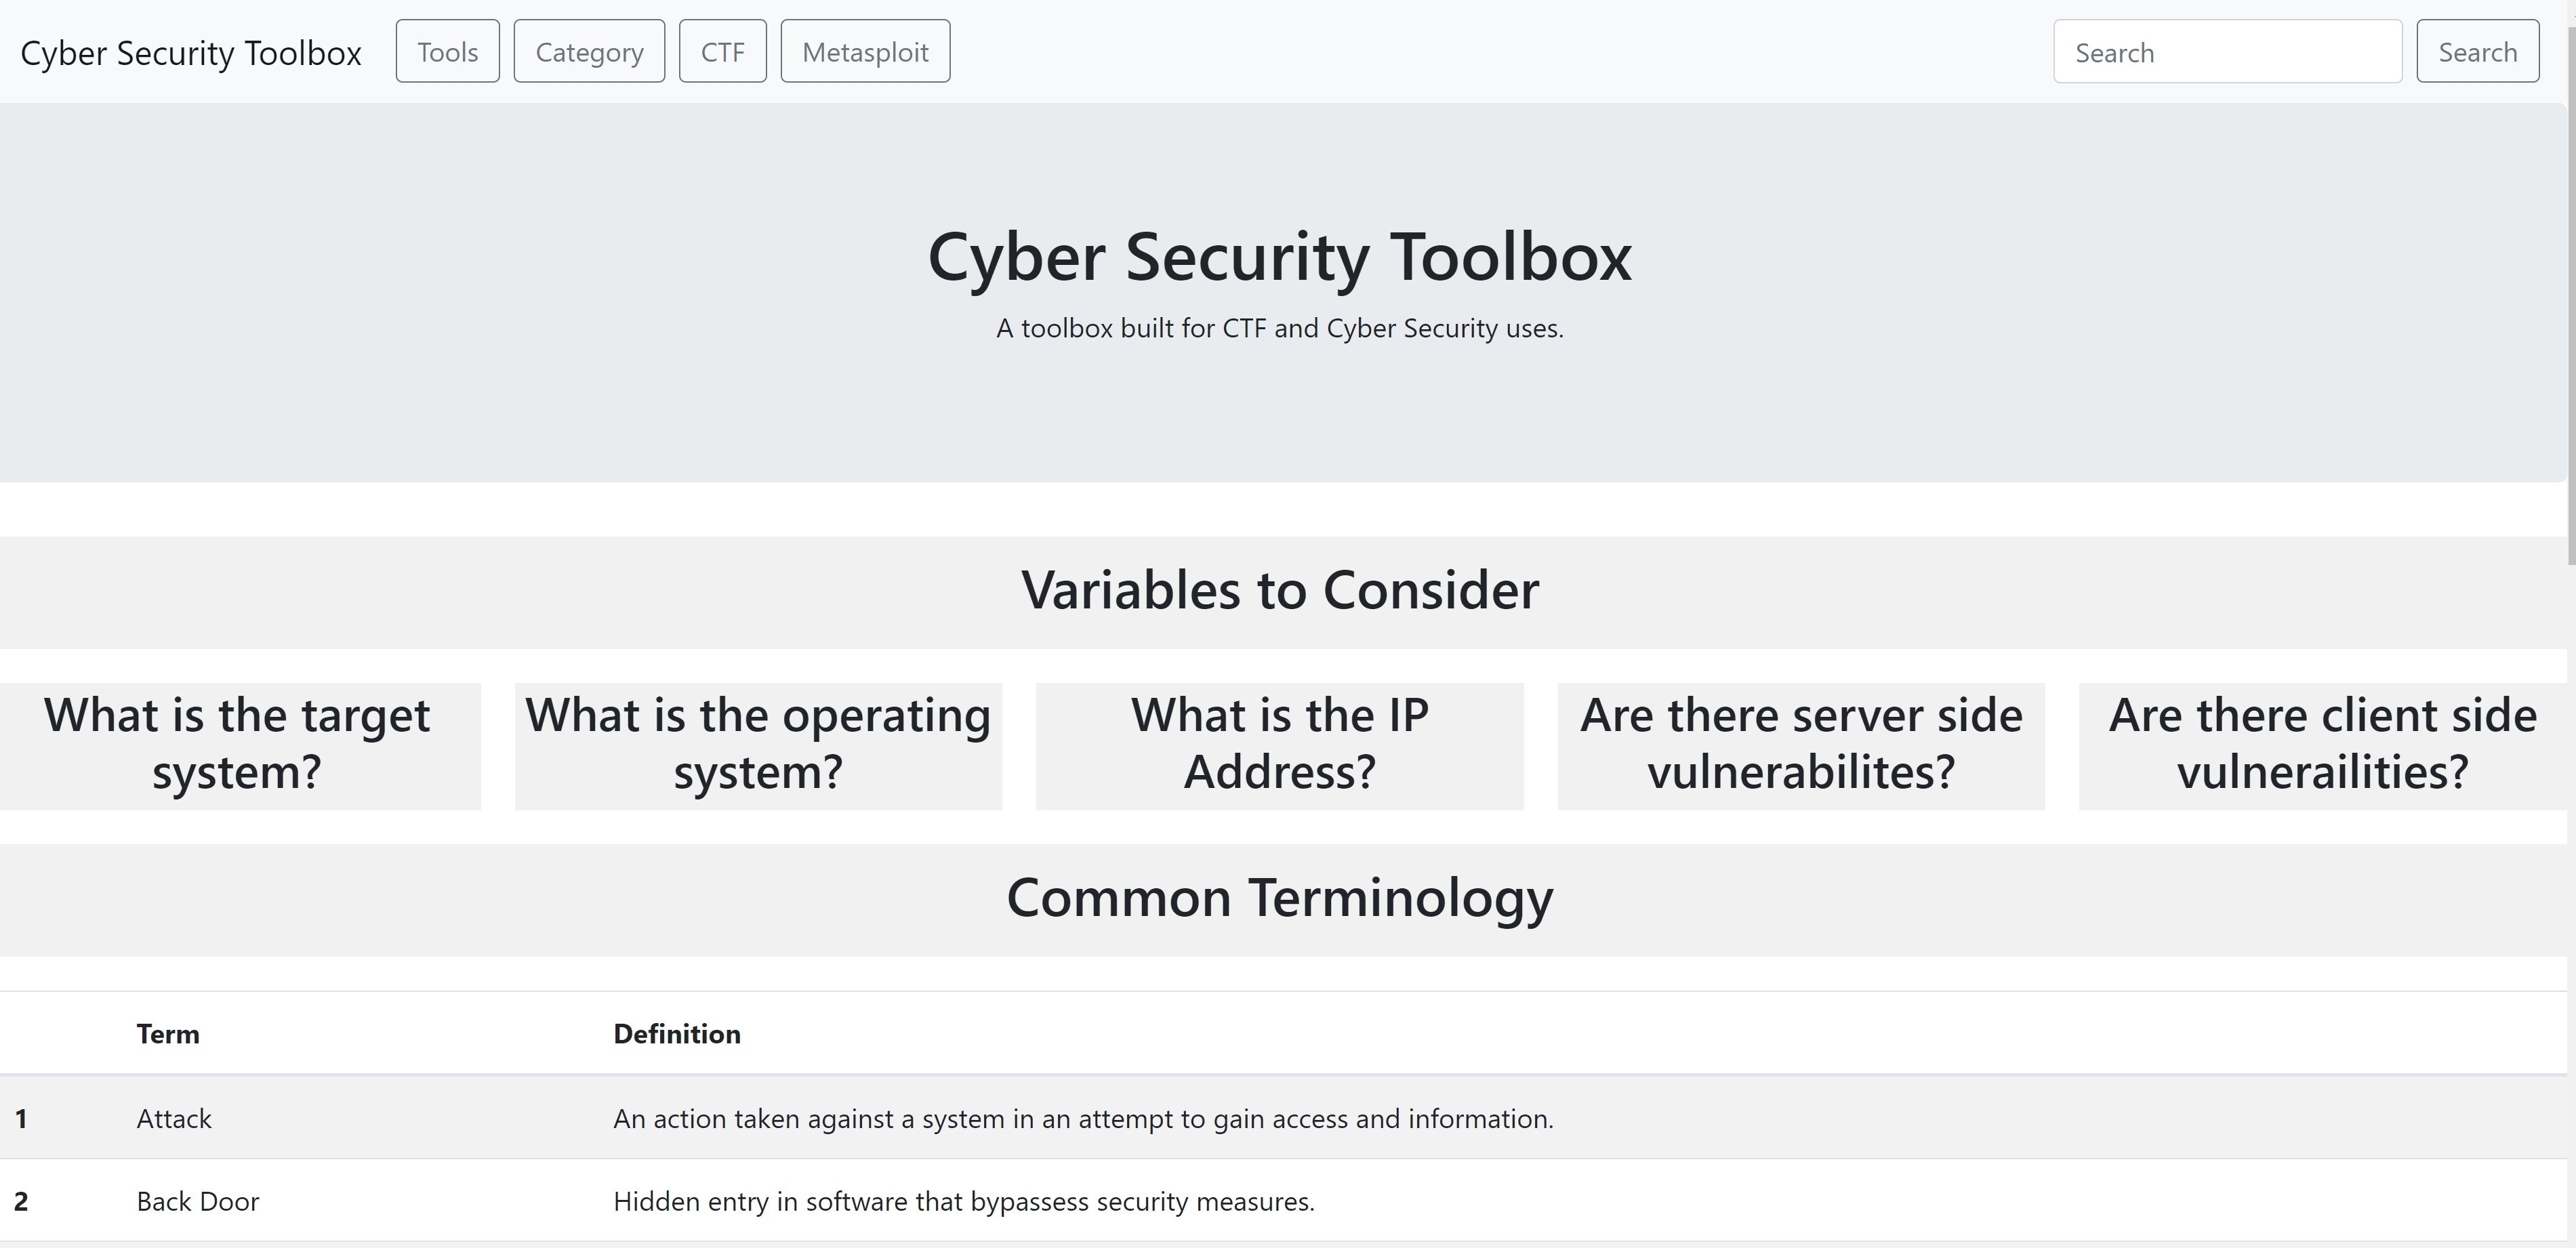Click the Cyber Security Toolbox brand link
The image size is (2576, 1248).
coord(191,52)
